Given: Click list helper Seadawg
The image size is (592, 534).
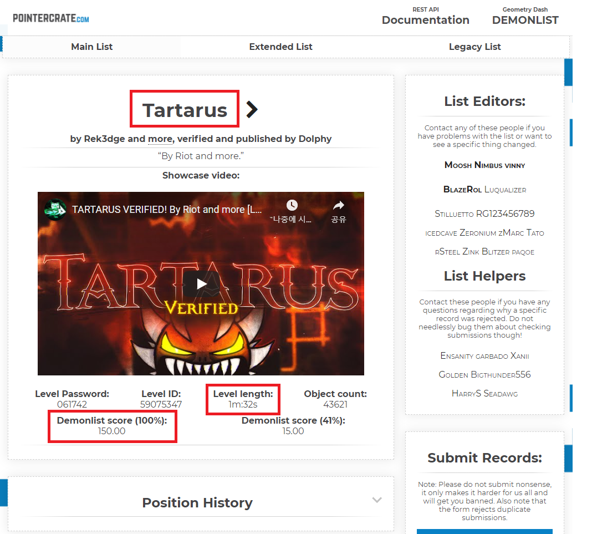Looking at the screenshot, I should tap(501, 393).
